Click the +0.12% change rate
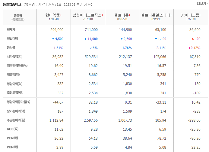Viewport: 209px width, 152px height. pos(194,48)
